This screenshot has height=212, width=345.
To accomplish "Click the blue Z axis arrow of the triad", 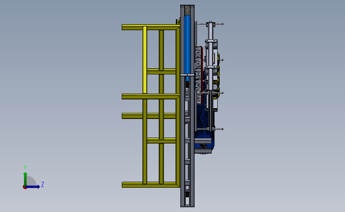I will click(x=33, y=187).
